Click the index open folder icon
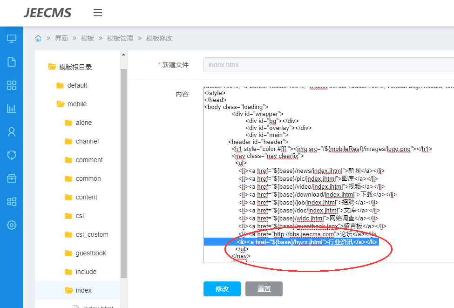The width and height of the screenshot is (454, 308). (x=68, y=290)
